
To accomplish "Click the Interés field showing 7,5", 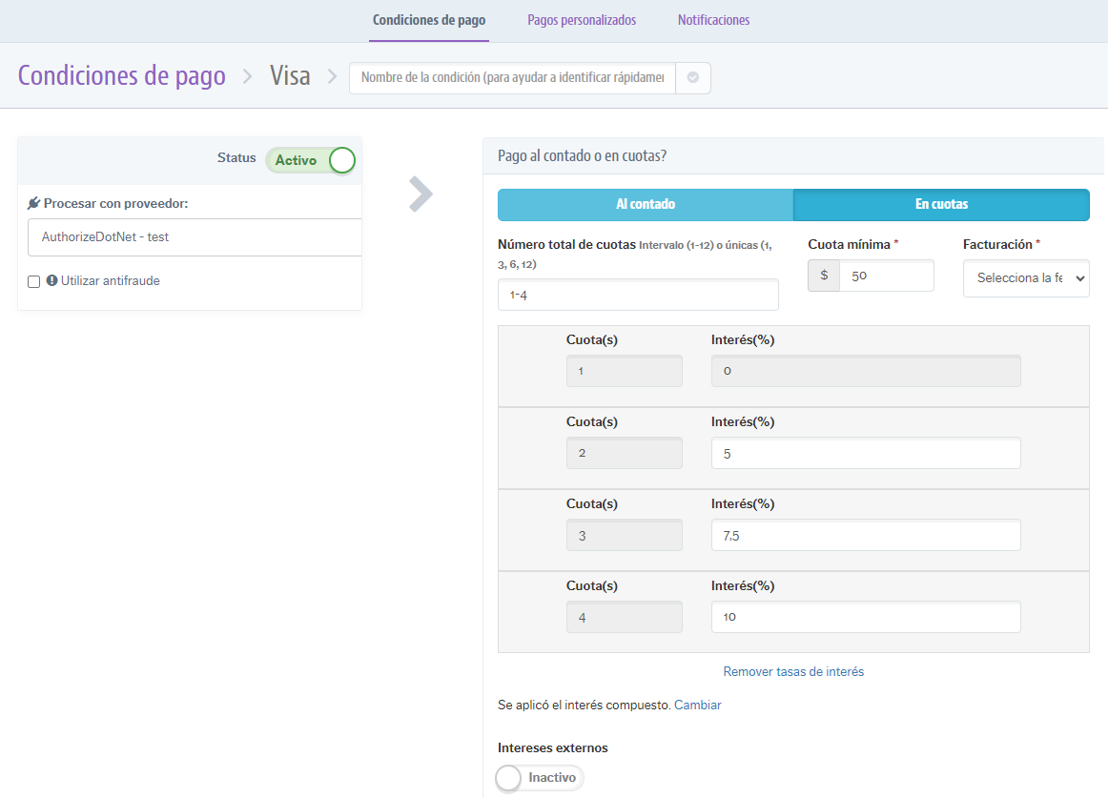I will [866, 535].
